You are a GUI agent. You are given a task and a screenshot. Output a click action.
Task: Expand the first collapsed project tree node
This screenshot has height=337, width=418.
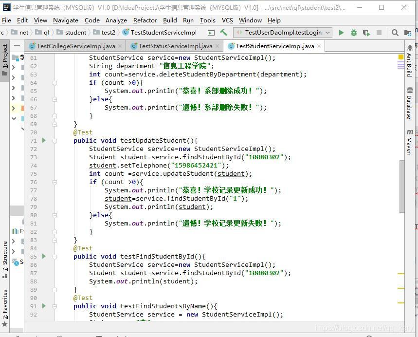point(14,67)
